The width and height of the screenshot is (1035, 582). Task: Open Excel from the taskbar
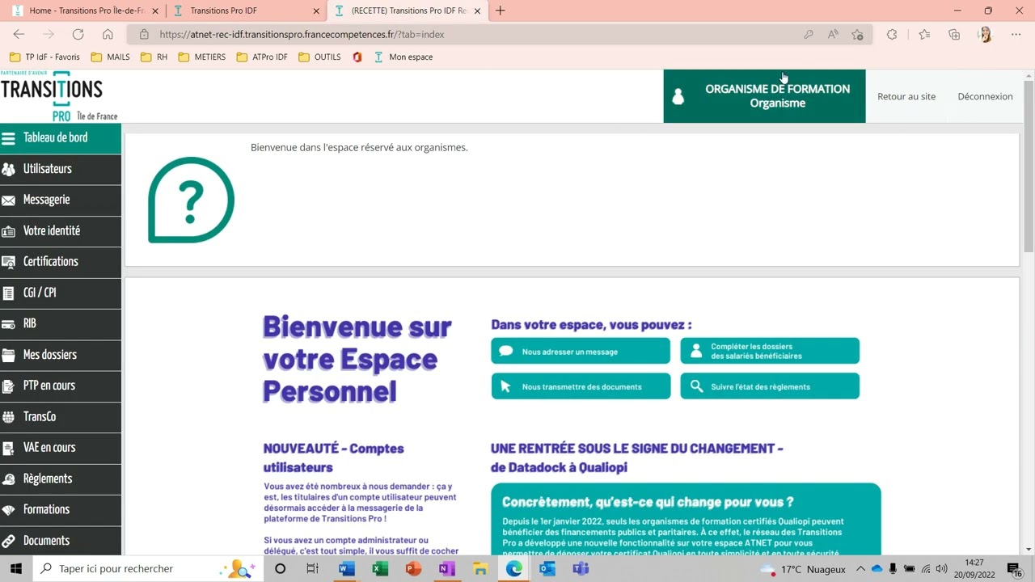click(380, 569)
